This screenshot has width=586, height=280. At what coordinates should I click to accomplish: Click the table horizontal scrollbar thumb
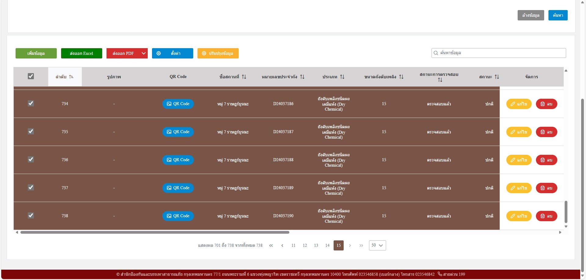(155, 232)
